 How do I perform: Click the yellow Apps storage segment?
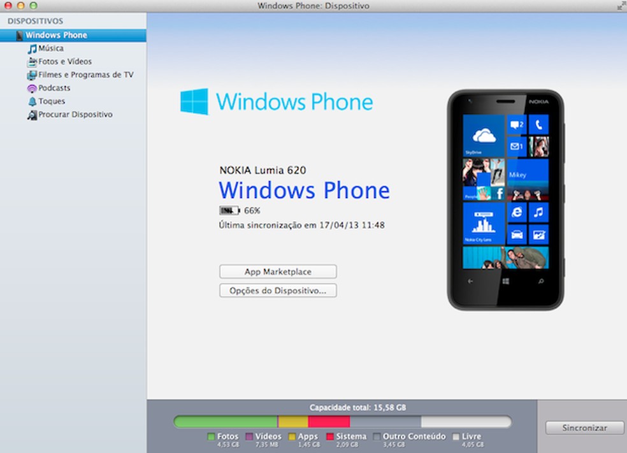pyautogui.click(x=293, y=421)
